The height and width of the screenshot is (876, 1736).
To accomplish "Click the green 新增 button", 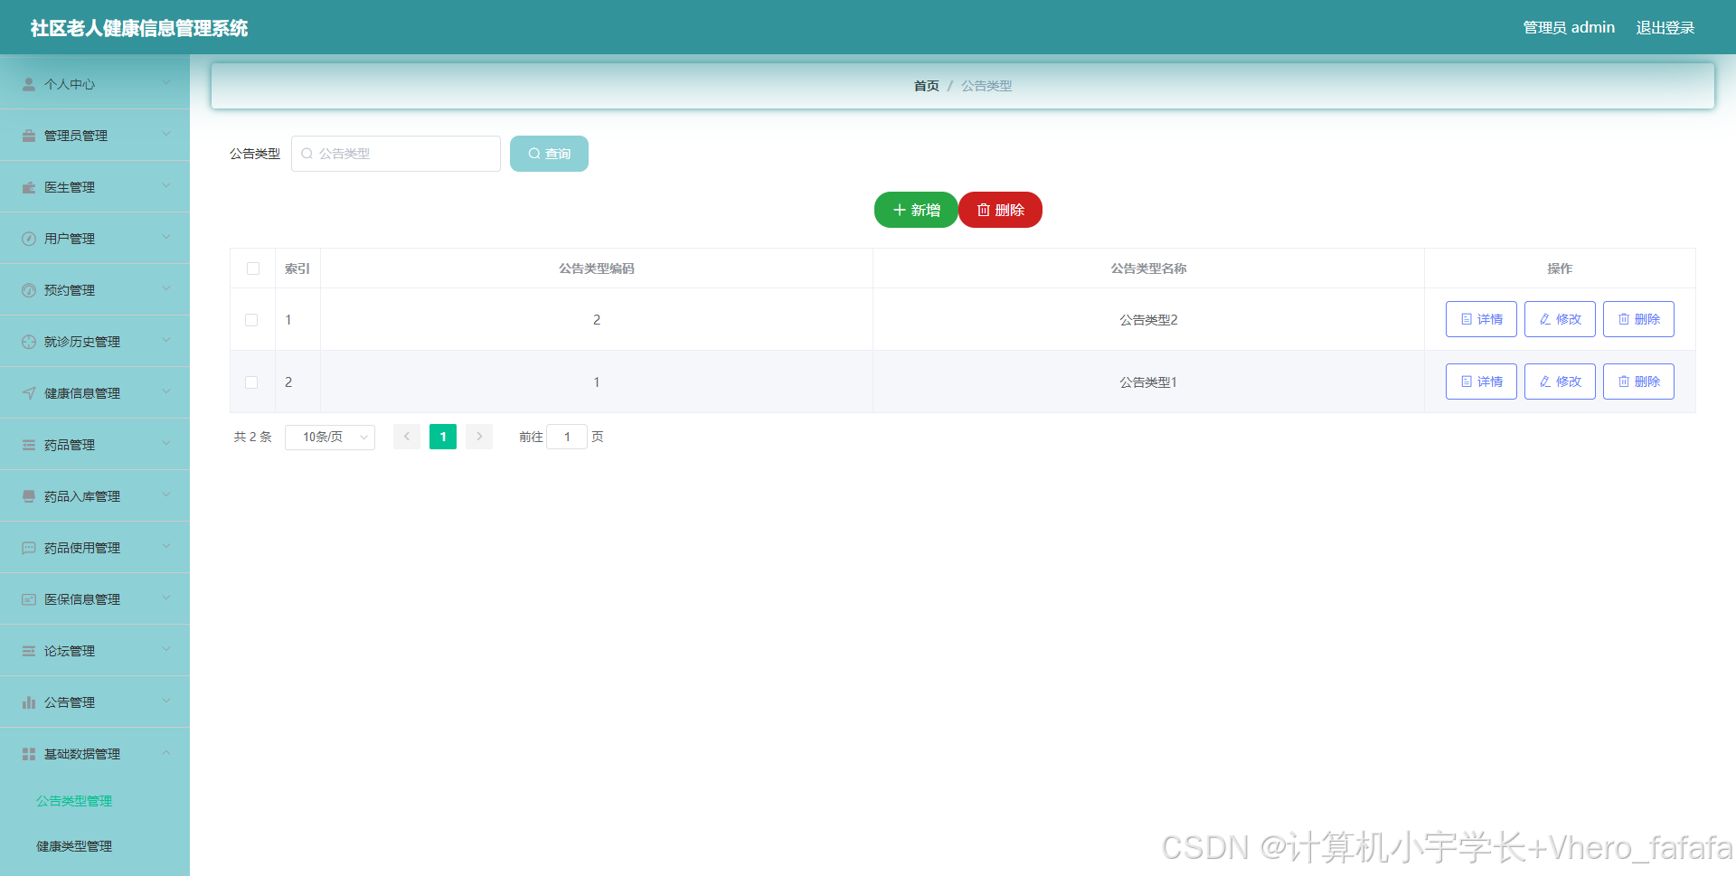I will pyautogui.click(x=915, y=210).
